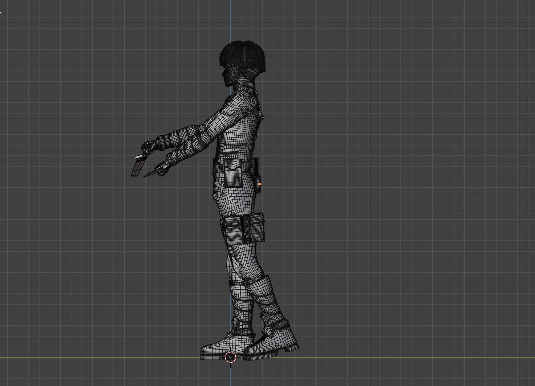Select the front thigh holster pouch

pyautogui.click(x=232, y=230)
